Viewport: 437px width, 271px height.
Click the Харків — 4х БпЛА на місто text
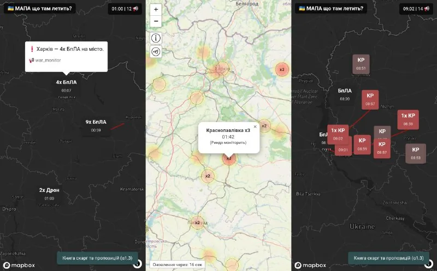click(70, 49)
